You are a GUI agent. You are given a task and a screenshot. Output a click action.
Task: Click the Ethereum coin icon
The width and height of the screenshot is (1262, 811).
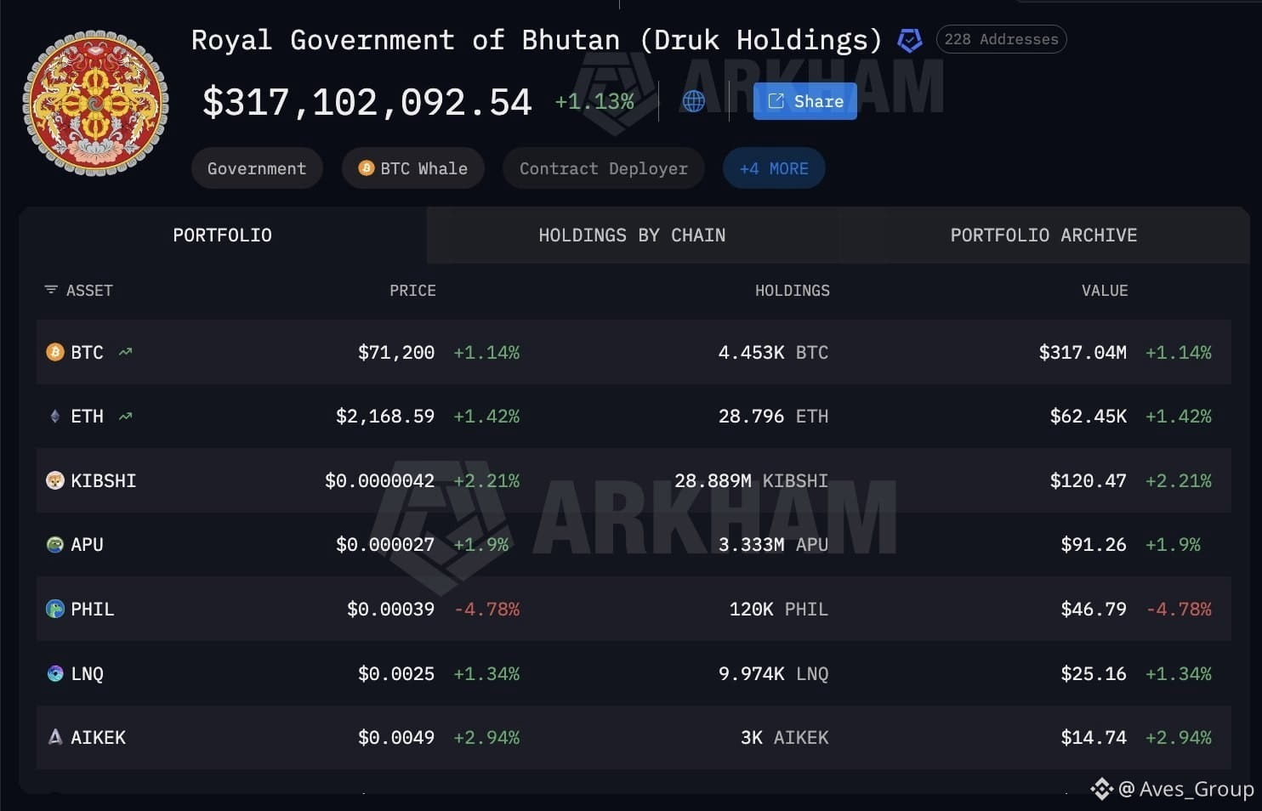pyautogui.click(x=55, y=417)
